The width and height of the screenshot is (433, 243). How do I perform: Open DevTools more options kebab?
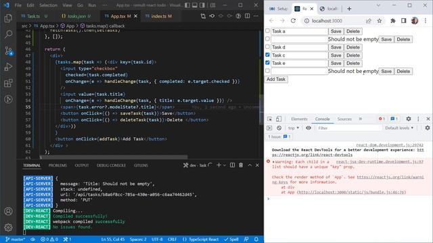pos(418,119)
